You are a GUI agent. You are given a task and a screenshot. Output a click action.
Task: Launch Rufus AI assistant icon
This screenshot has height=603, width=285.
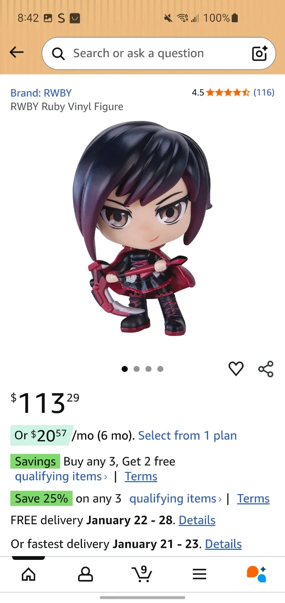point(256,574)
